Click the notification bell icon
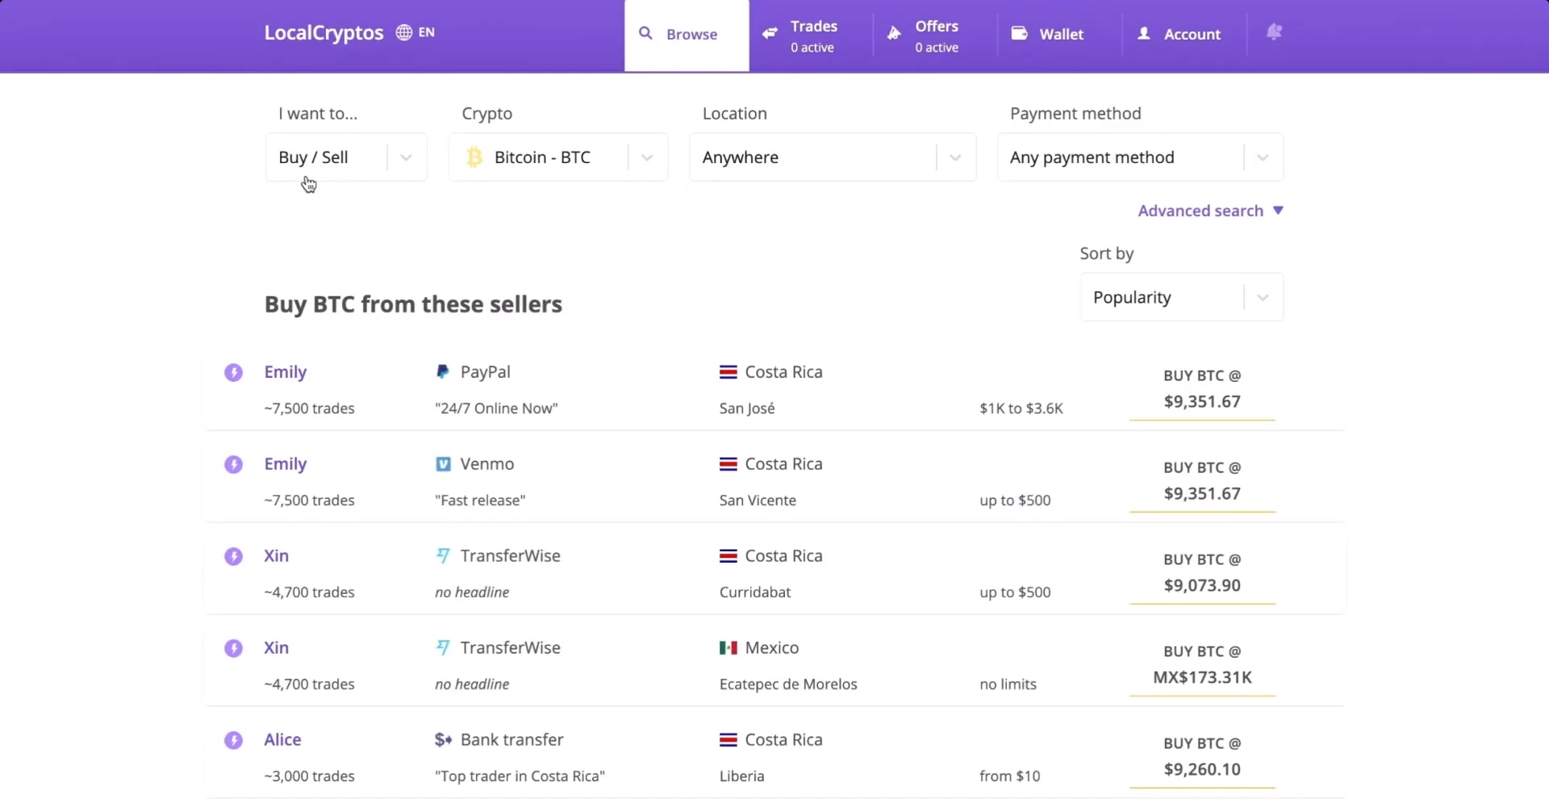Screen dimensions: 1549x804 coord(1274,32)
